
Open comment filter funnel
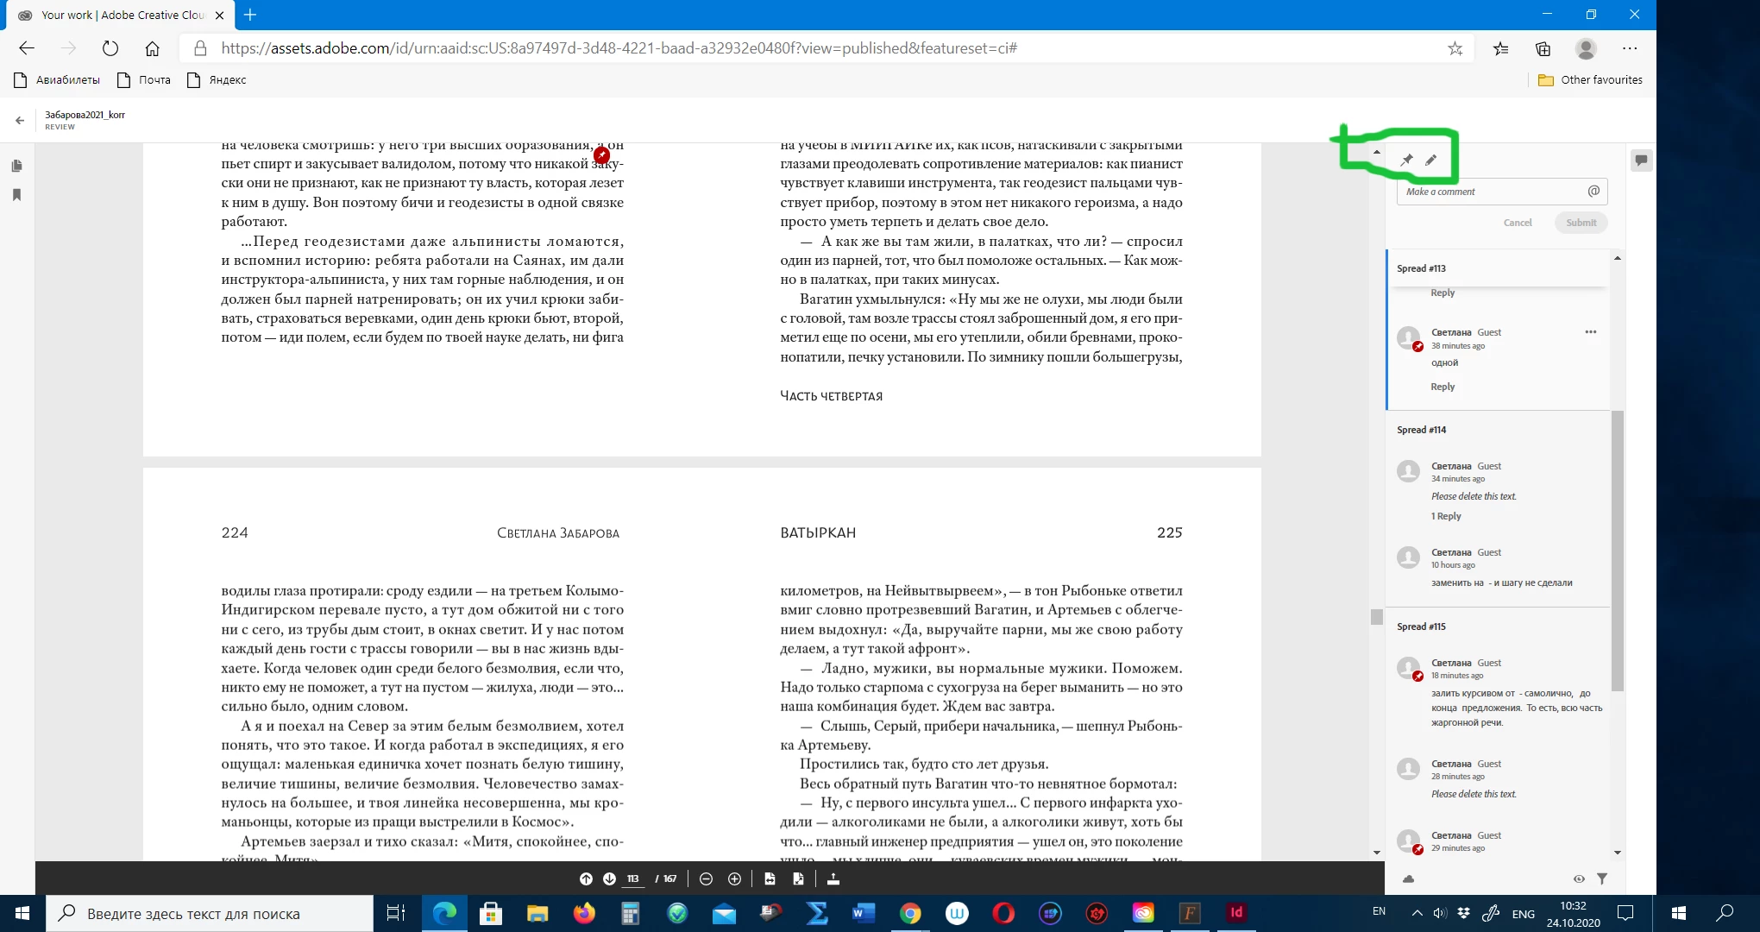1602,878
